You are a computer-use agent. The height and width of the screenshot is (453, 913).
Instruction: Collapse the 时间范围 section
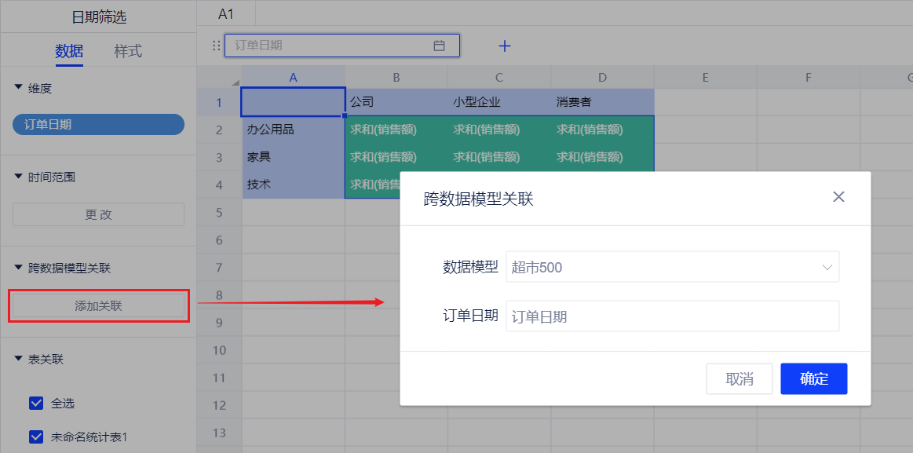18,177
